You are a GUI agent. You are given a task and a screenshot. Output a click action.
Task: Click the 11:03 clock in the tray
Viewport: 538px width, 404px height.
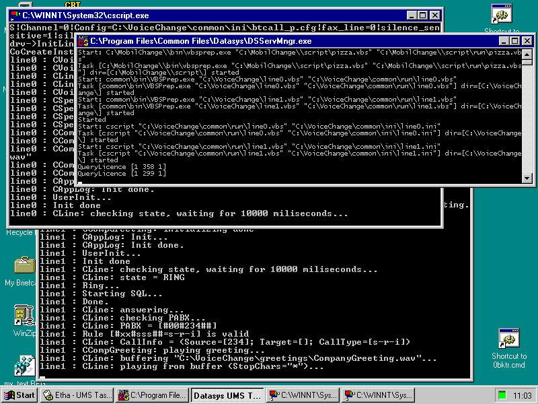(523, 396)
